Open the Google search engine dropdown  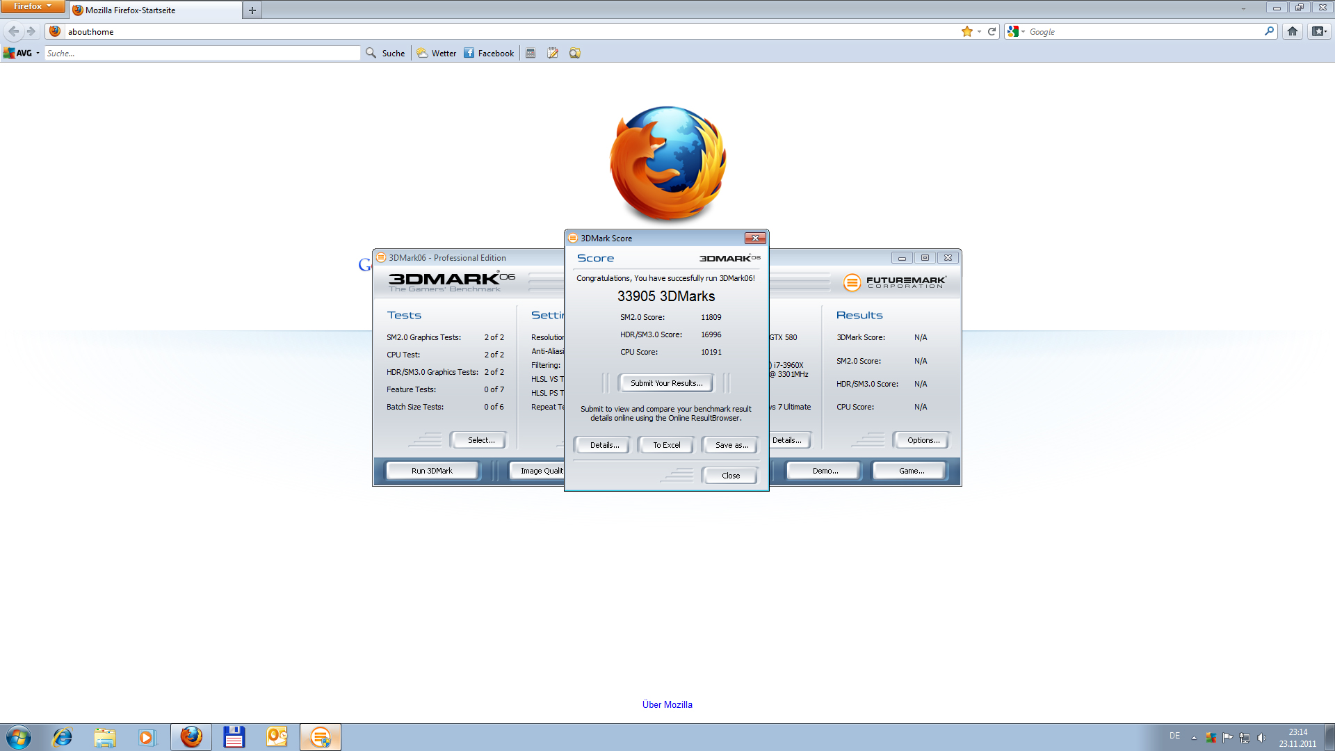(x=1016, y=31)
